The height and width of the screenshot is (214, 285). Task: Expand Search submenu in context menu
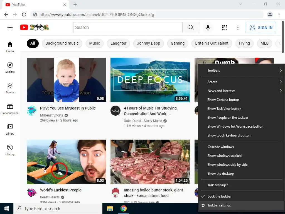pyautogui.click(x=242, y=82)
